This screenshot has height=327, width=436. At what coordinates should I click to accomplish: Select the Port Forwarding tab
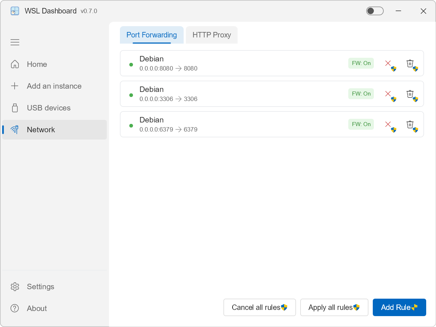click(152, 35)
